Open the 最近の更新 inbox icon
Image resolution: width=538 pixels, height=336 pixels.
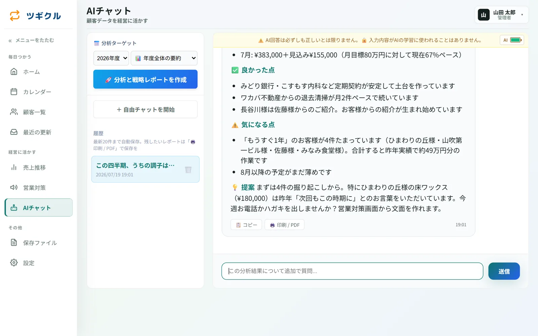point(14,132)
